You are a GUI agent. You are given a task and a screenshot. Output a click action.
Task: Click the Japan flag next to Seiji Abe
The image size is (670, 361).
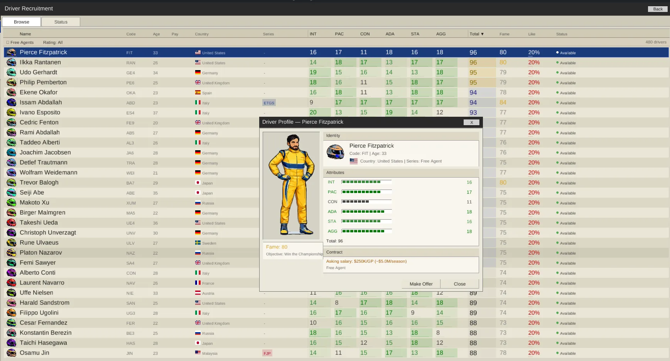click(x=198, y=193)
